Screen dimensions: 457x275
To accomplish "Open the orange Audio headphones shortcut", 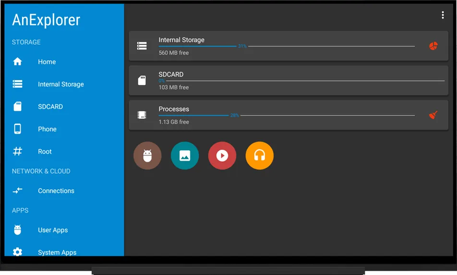I will [259, 155].
